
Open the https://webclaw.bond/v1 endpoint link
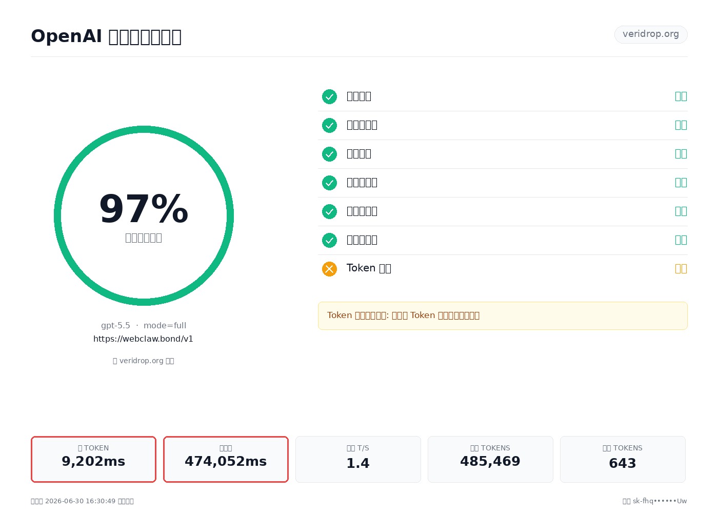tap(143, 339)
